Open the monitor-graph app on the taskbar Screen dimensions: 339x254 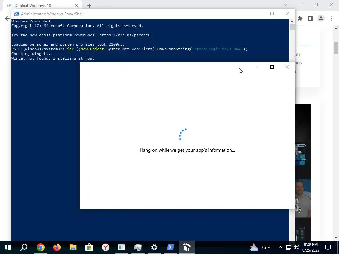pos(138,247)
